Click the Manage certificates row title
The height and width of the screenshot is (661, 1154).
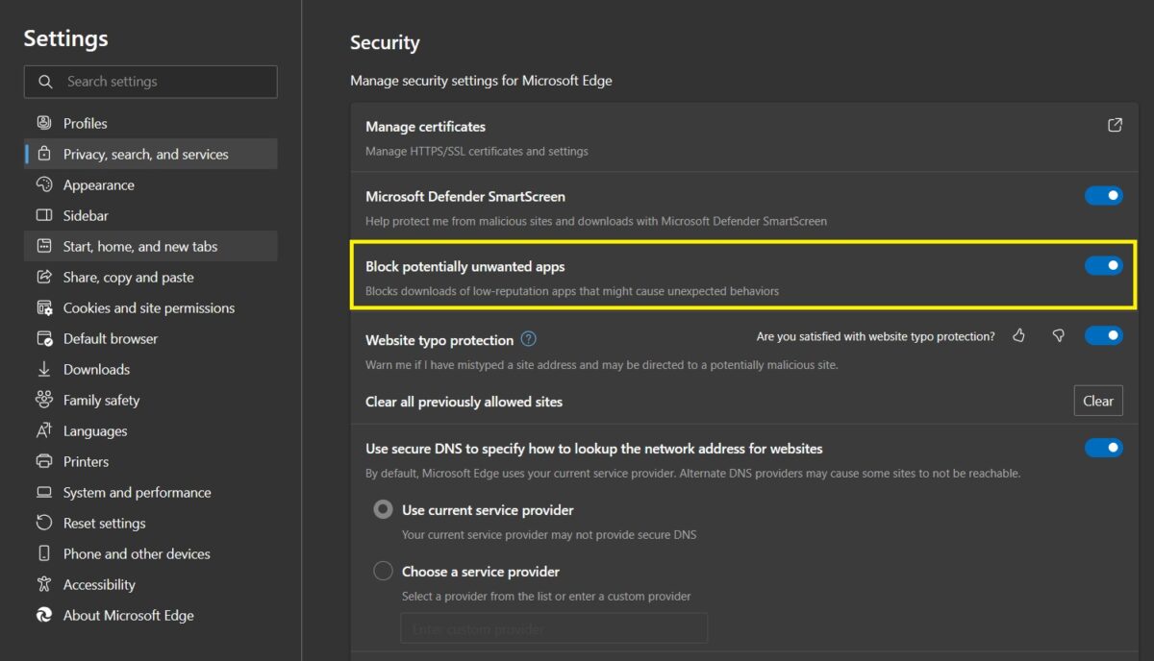(x=425, y=126)
